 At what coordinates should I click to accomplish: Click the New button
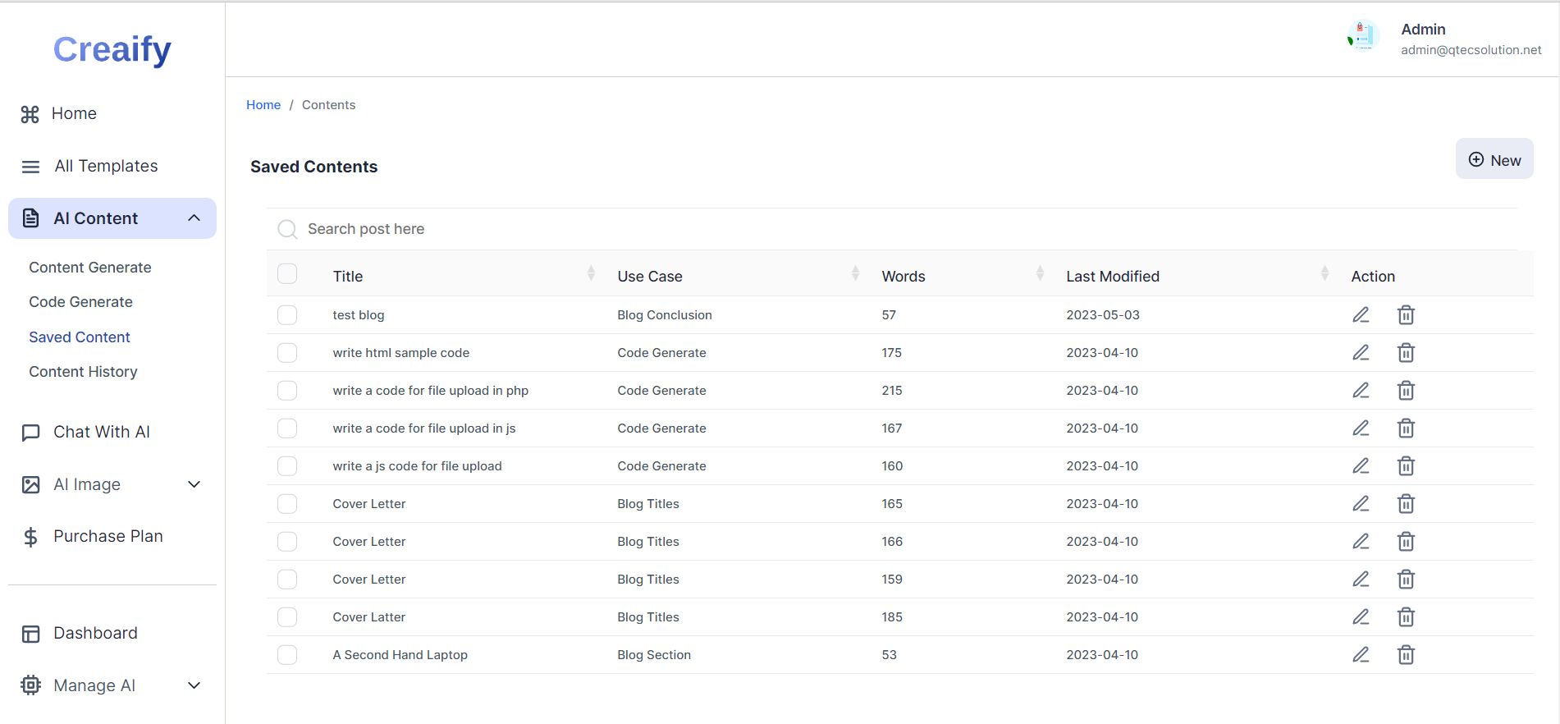click(x=1494, y=160)
